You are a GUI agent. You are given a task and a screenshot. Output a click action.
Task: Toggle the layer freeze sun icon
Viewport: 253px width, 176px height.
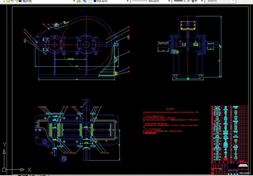[x=8, y=1]
